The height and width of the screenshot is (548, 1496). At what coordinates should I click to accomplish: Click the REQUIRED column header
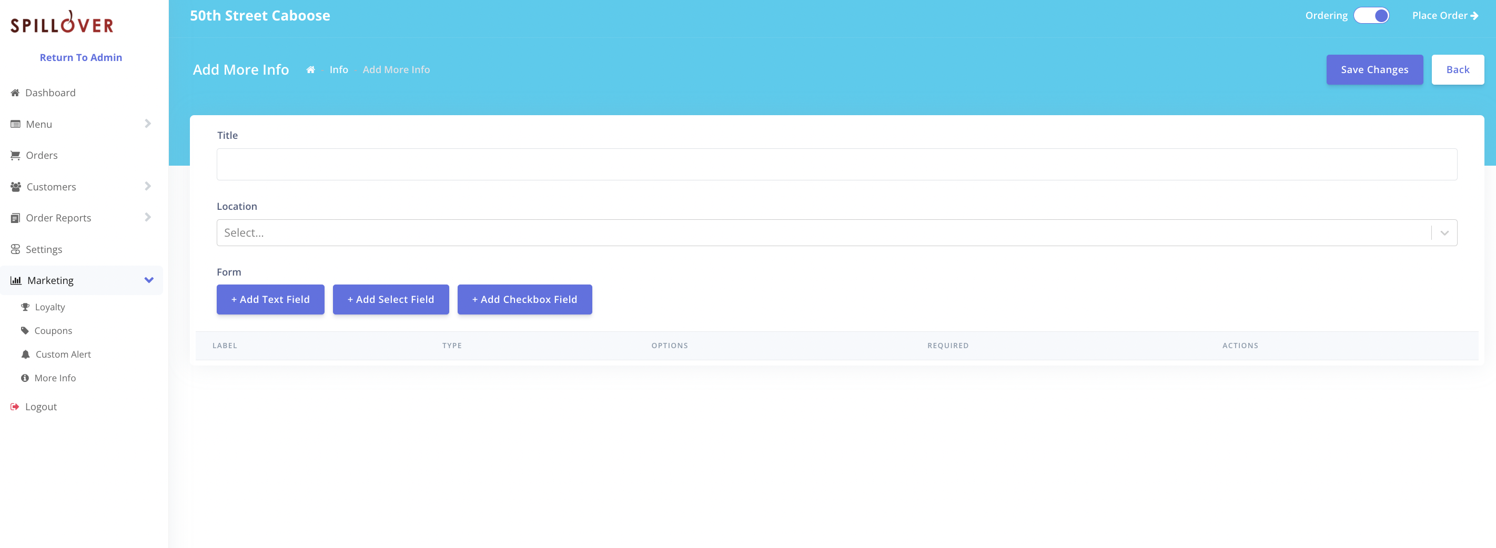click(x=948, y=346)
